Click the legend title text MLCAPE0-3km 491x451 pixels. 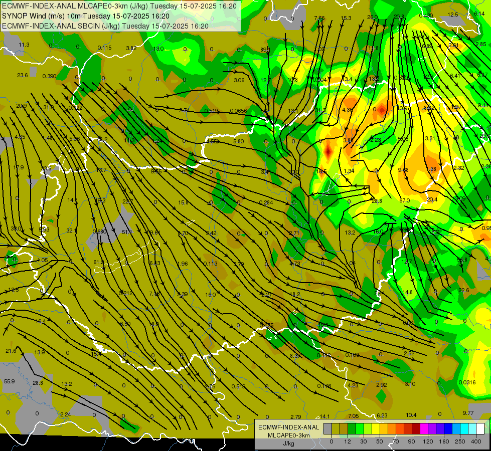(x=289, y=435)
